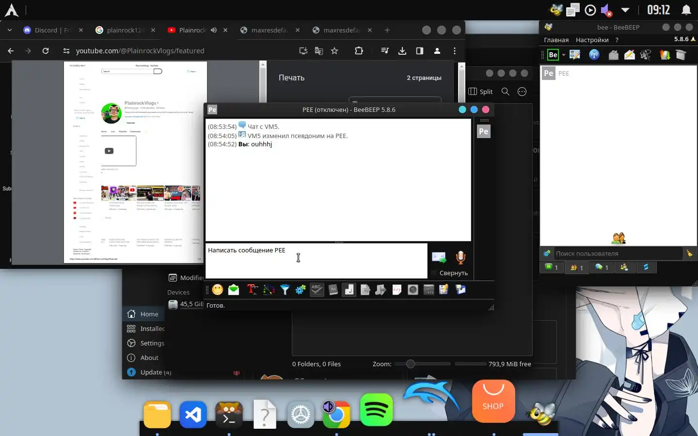Click the Написать сообщение PEE message field
This screenshot has width=698, height=436.
(x=316, y=261)
